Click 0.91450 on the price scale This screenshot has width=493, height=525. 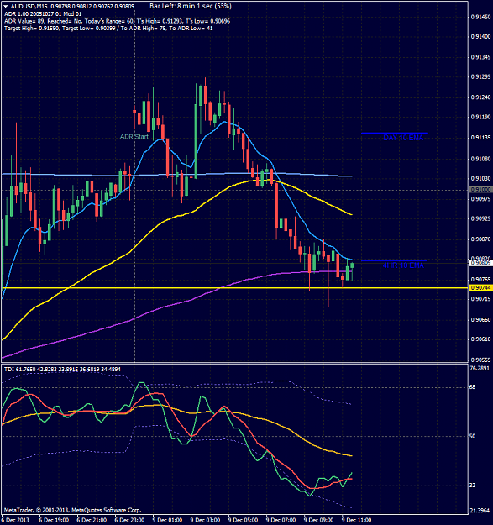click(480, 17)
